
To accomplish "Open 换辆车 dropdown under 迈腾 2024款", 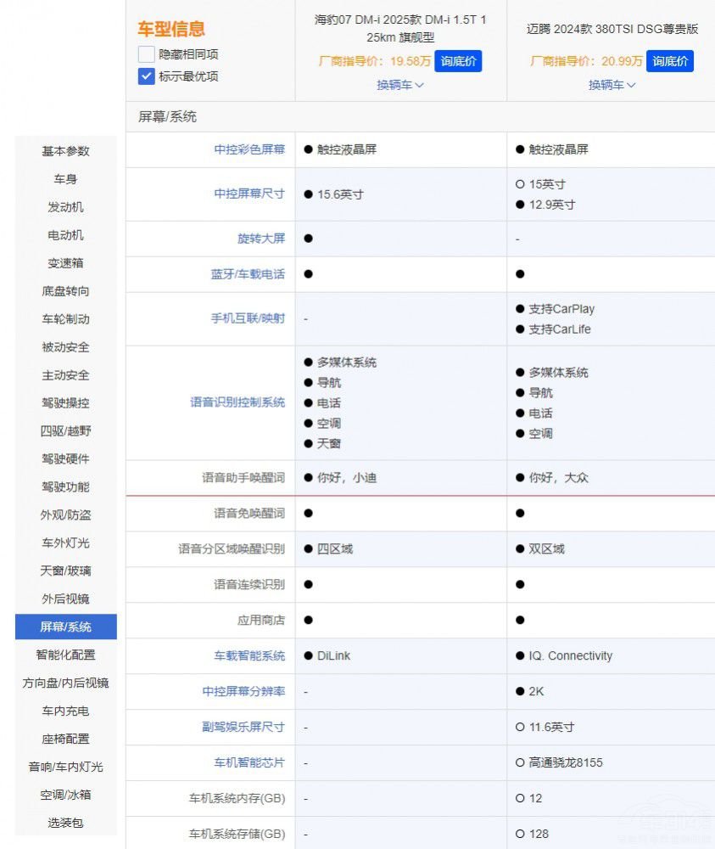I will (x=612, y=85).
